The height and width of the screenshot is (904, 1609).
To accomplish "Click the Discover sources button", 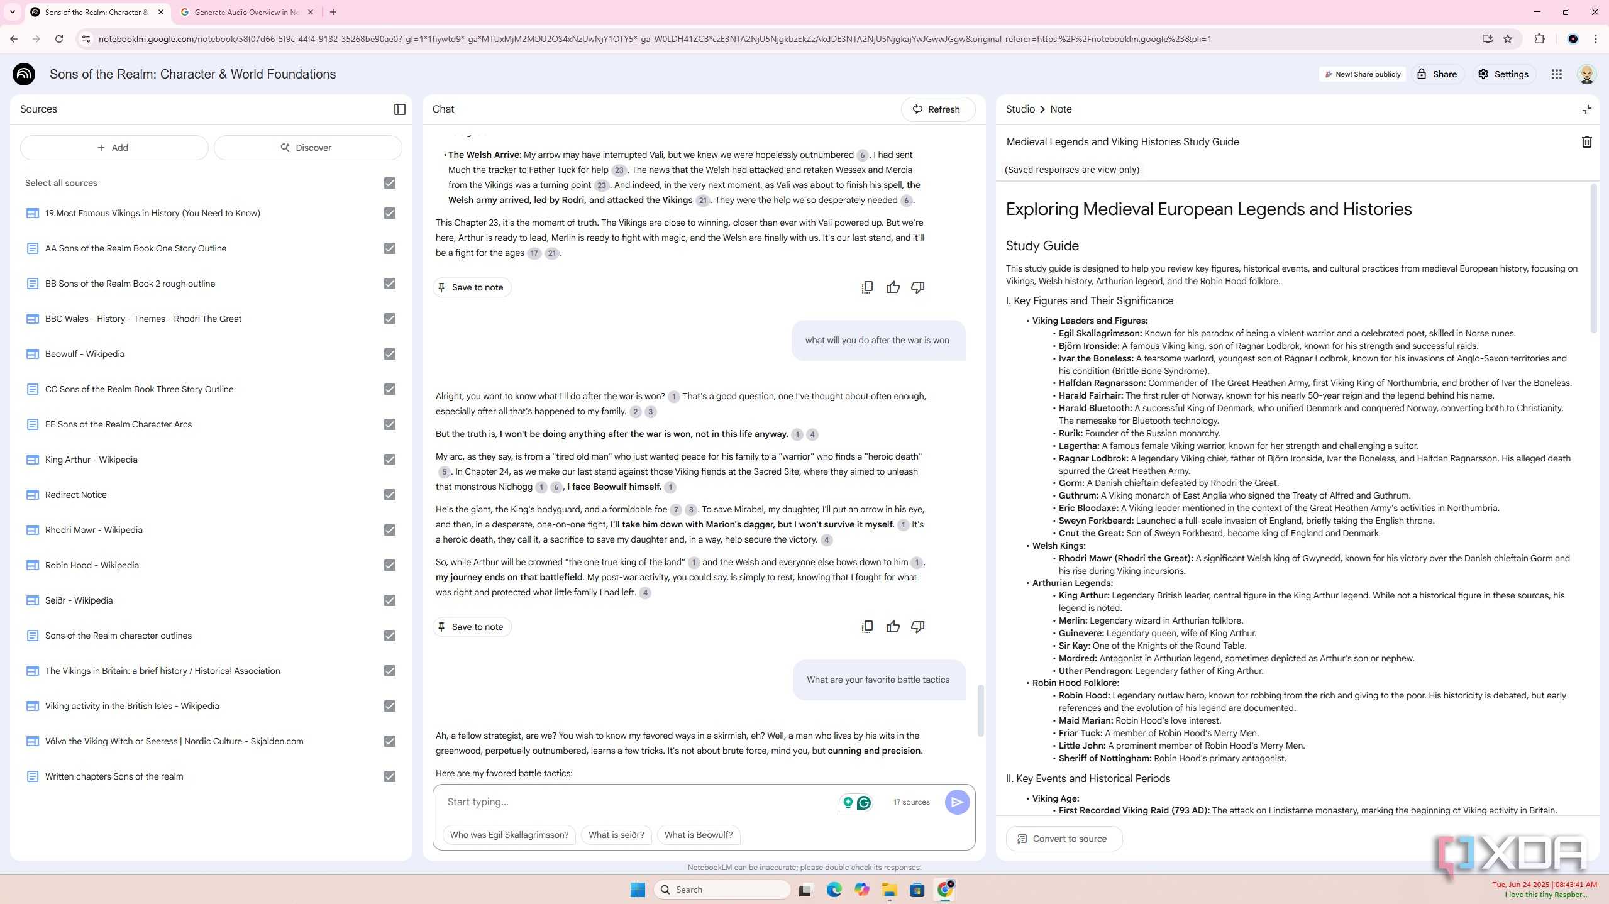I will (x=307, y=148).
